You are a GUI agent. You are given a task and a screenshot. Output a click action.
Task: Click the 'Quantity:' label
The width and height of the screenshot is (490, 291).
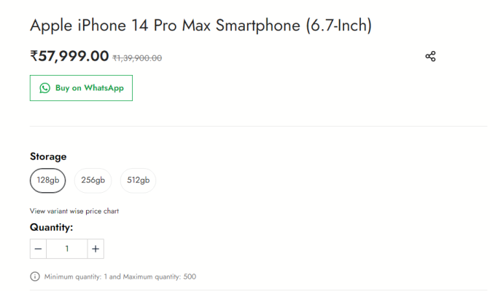pyautogui.click(x=51, y=228)
